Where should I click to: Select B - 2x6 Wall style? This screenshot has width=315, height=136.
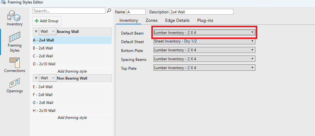click(43, 48)
